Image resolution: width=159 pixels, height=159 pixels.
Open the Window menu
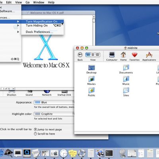[39, 2]
